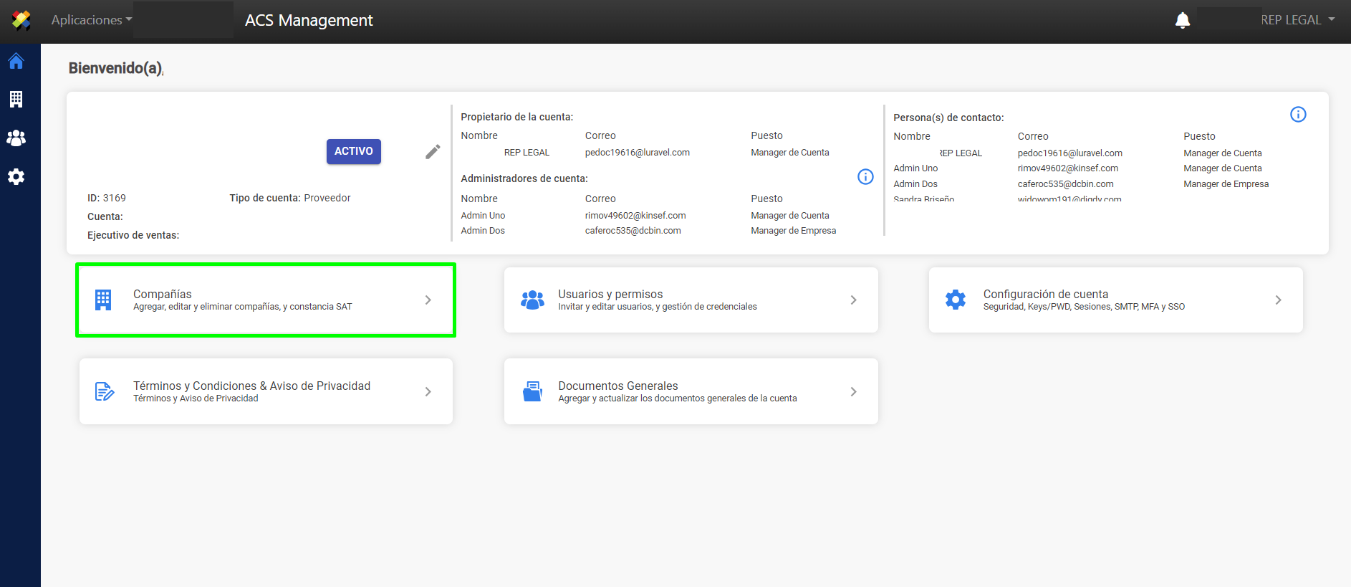The image size is (1351, 587).
Task: Expand the Aplicaciones dropdown menu
Action: coord(91,20)
